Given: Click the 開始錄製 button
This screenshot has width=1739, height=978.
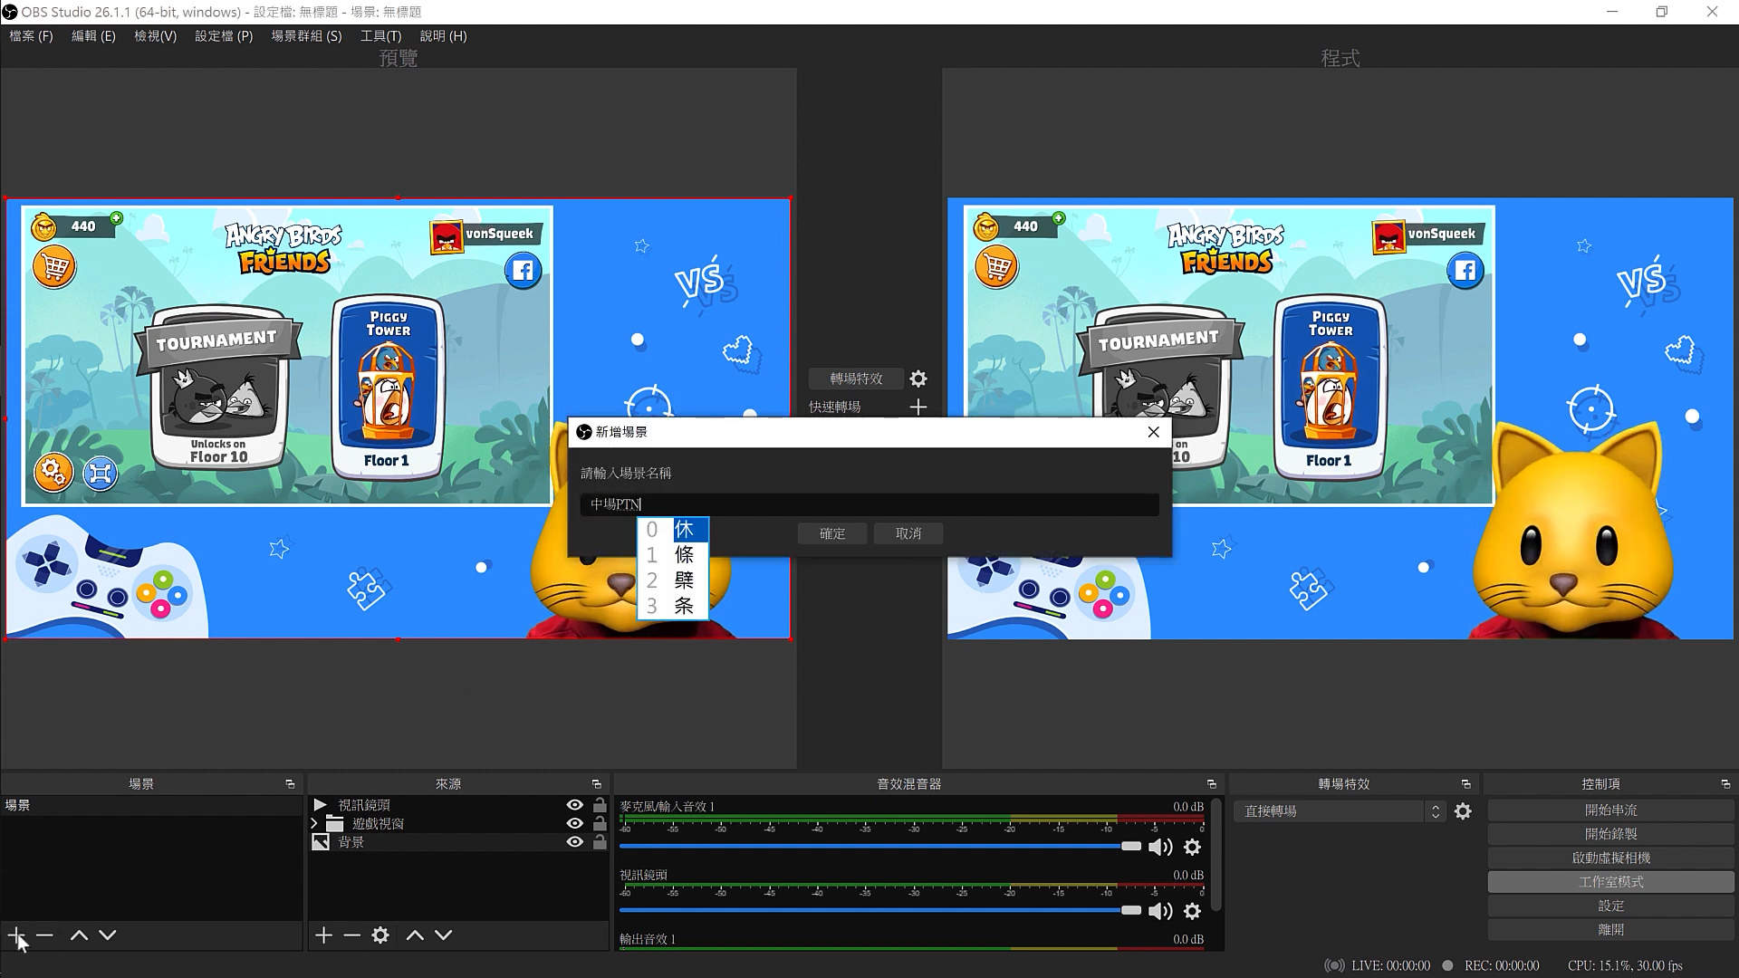Looking at the screenshot, I should [x=1609, y=834].
